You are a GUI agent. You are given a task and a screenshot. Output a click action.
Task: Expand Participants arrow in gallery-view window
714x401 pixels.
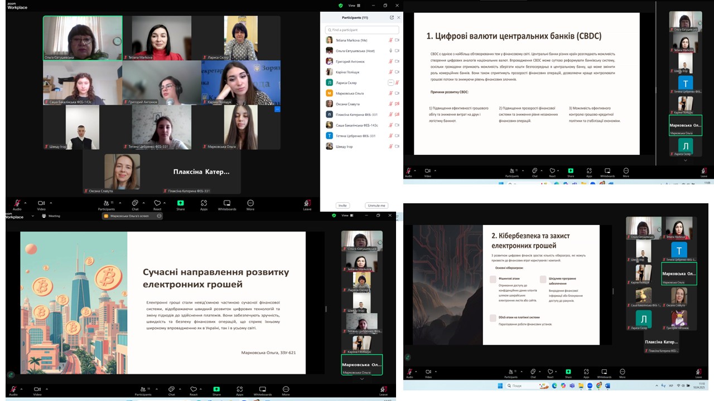121,202
